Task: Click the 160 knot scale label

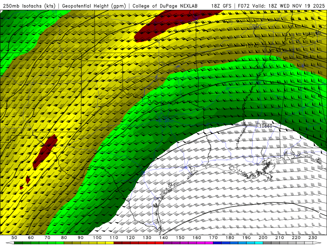Action: click(x=197, y=238)
